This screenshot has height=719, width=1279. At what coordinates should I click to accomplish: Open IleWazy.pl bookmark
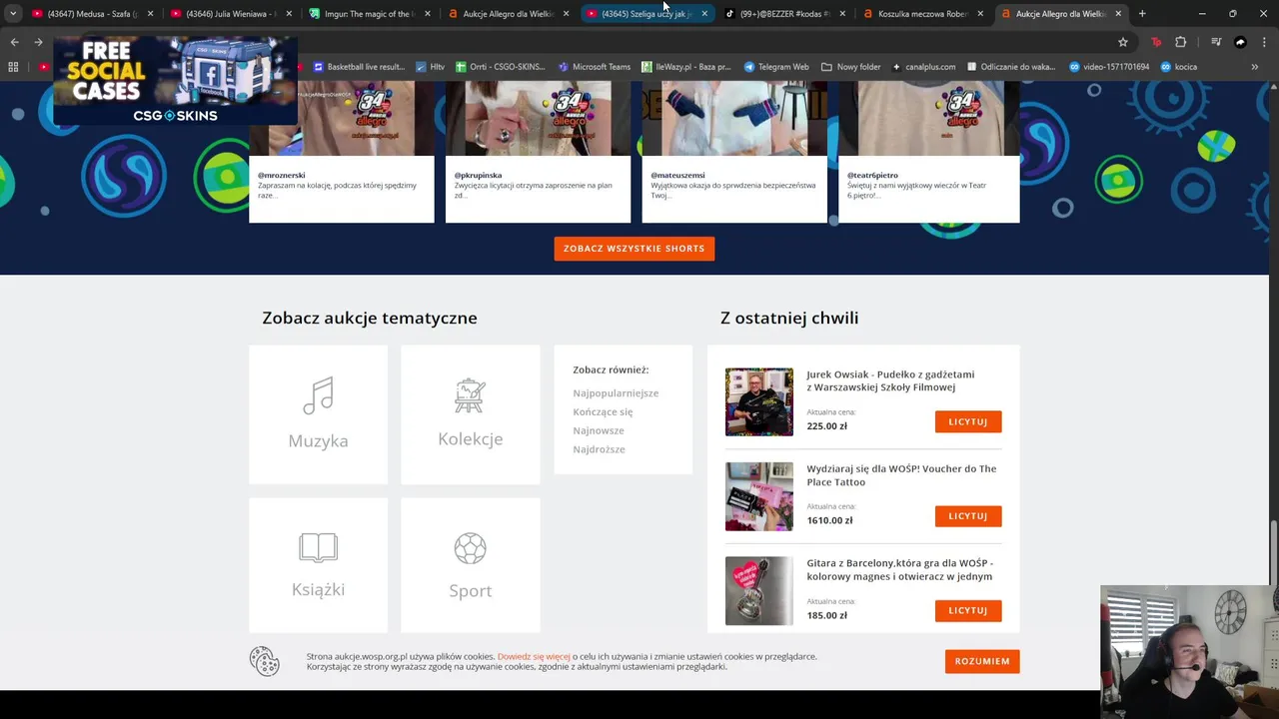(685, 67)
